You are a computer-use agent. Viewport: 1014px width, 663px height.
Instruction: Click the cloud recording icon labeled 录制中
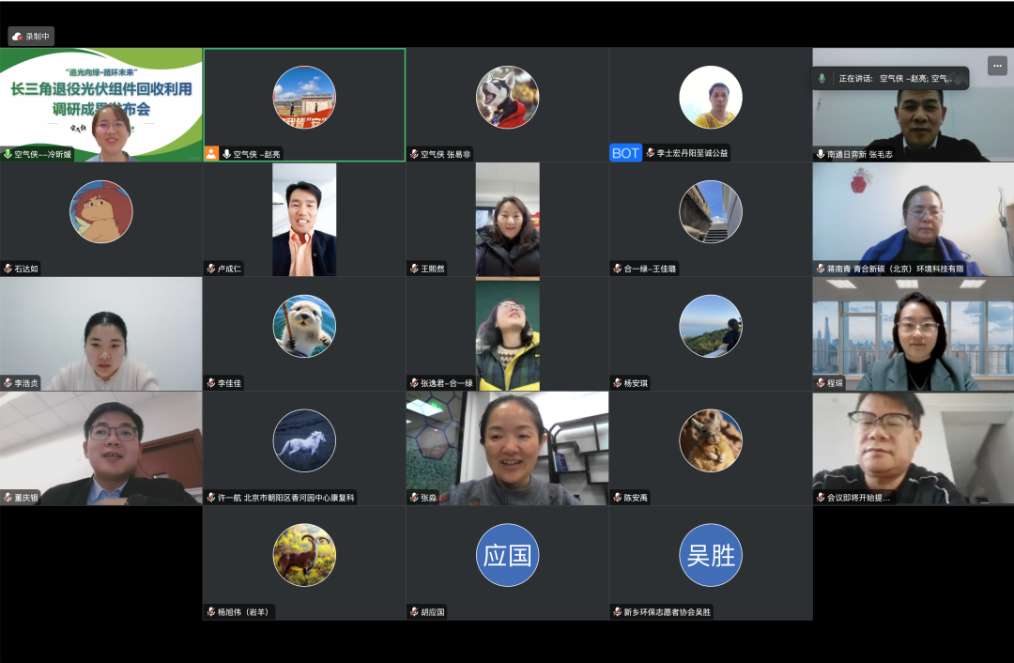[x=17, y=37]
